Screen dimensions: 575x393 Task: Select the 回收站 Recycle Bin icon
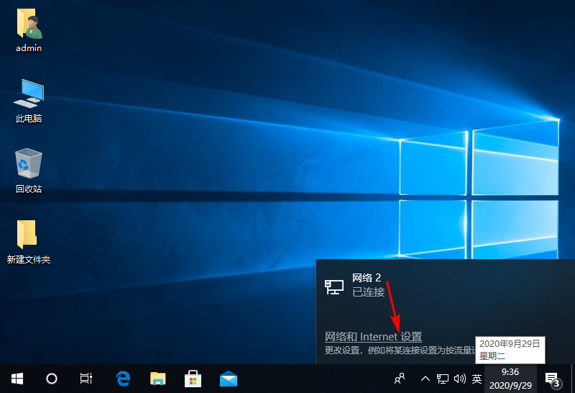point(29,171)
